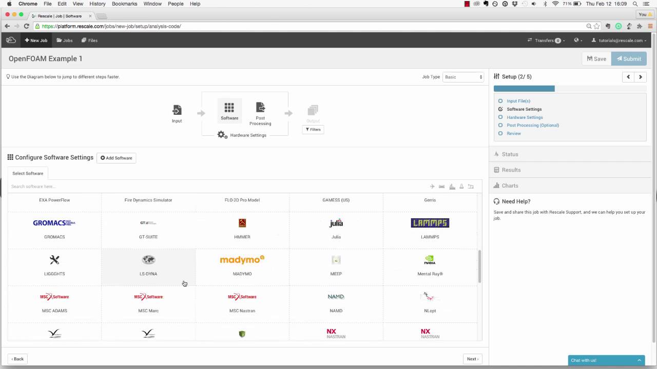Collapse the Chat with us widget

(x=639, y=360)
